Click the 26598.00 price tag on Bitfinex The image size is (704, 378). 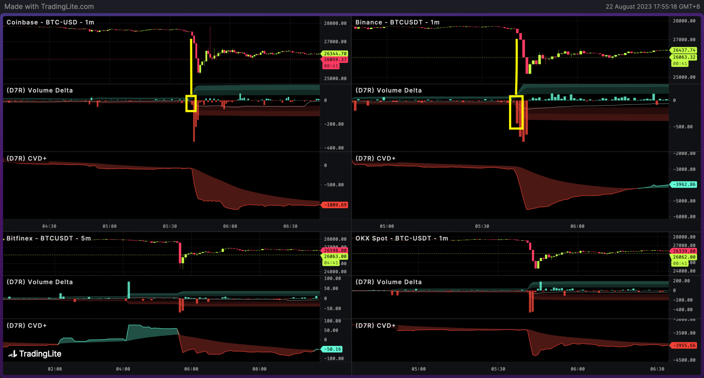[335, 250]
